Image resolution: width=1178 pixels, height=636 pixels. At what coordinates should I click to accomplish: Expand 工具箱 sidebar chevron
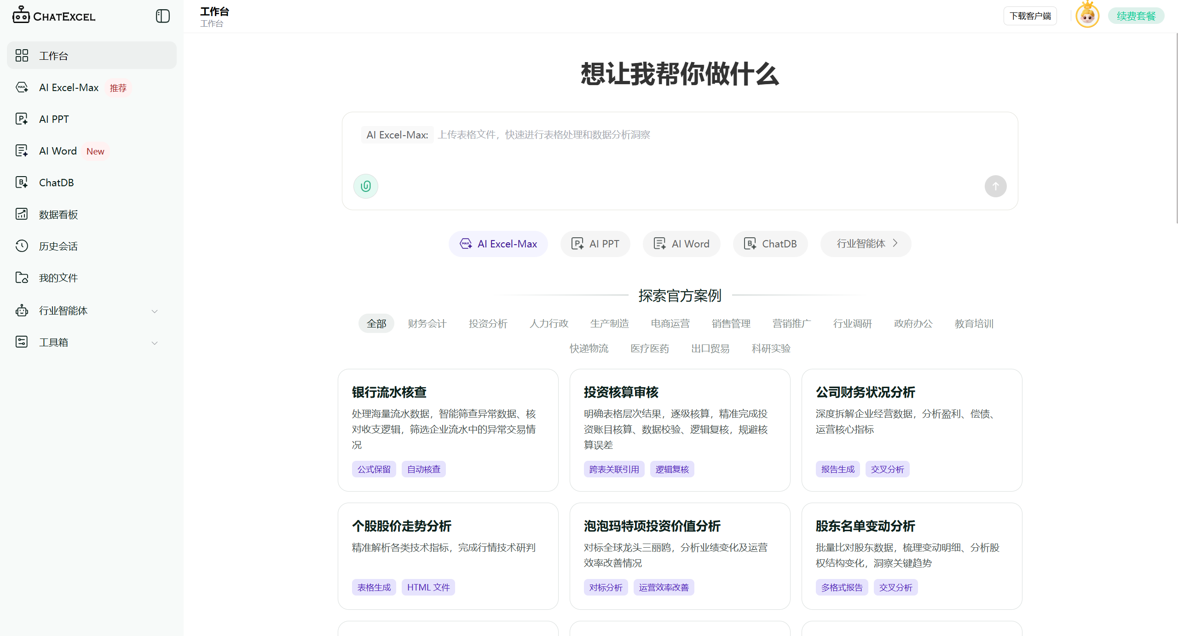coord(155,343)
